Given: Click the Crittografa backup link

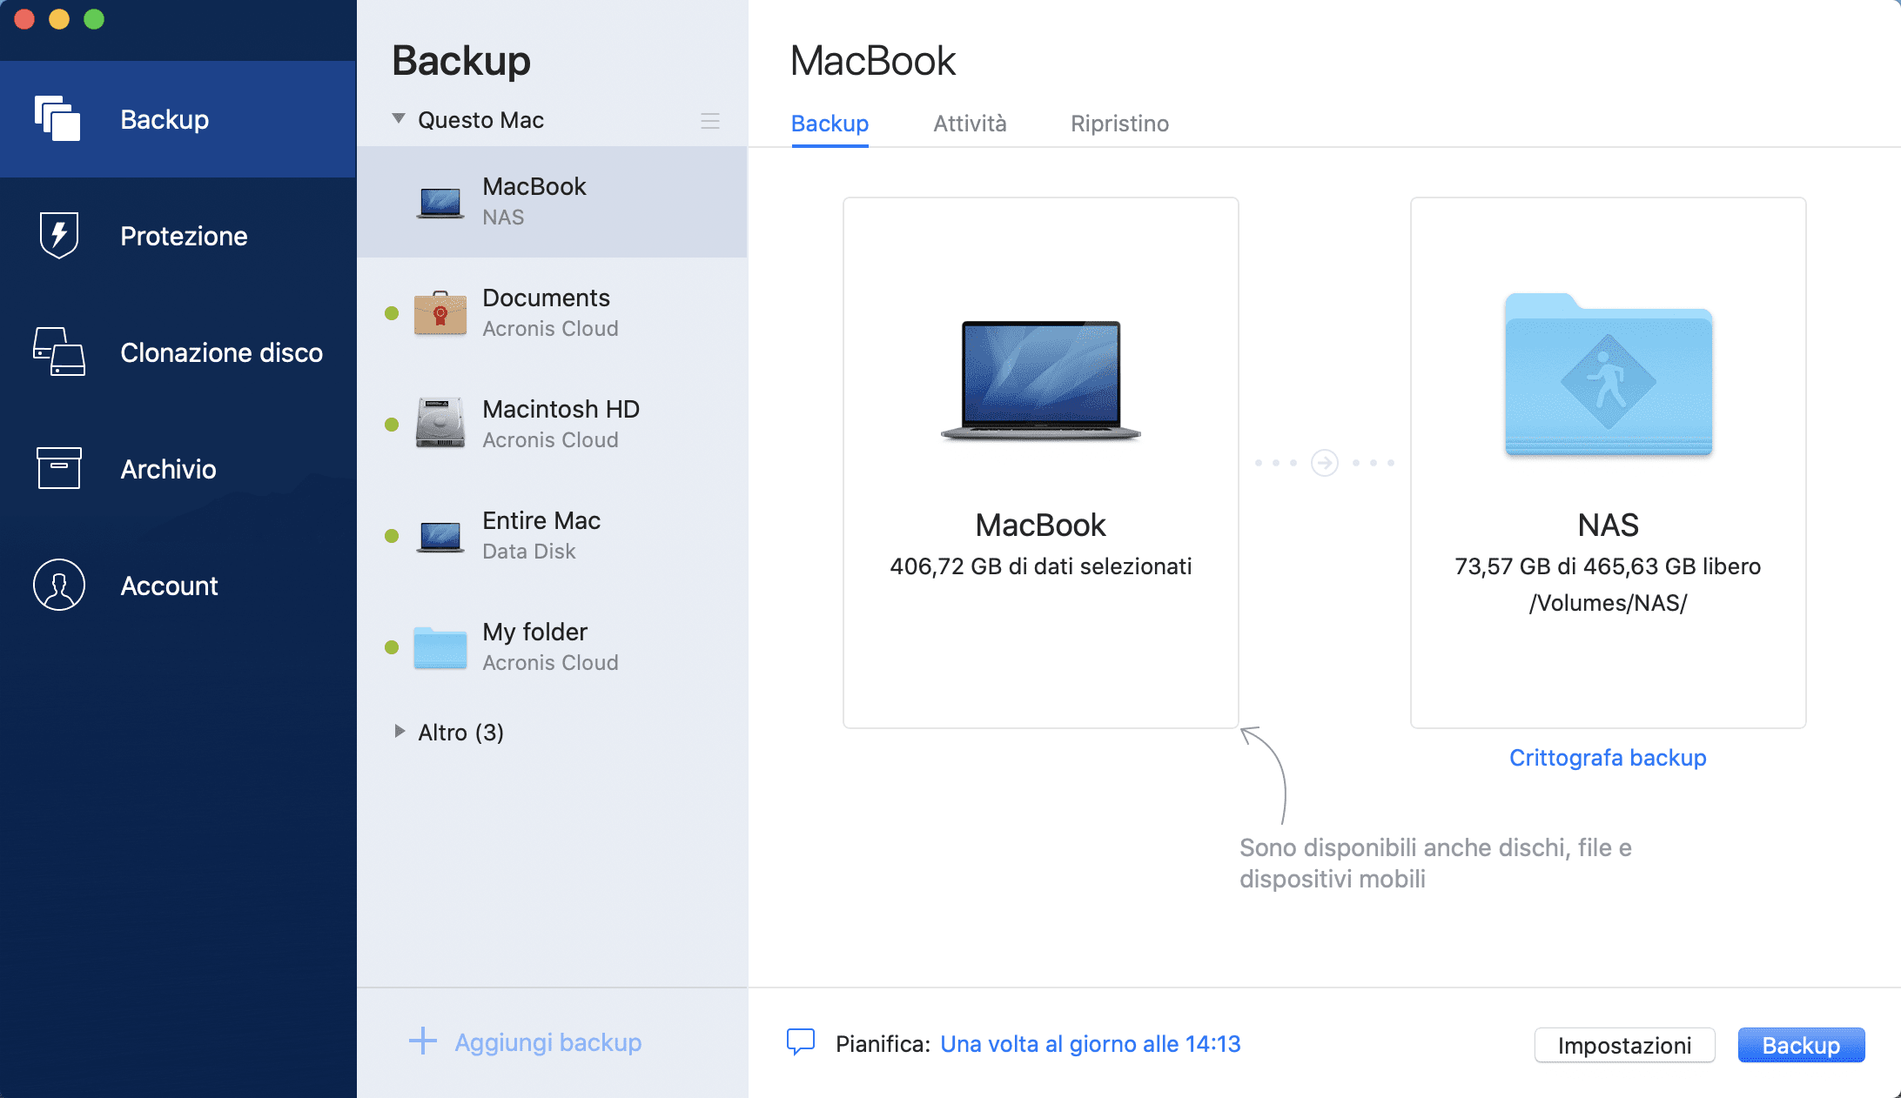Looking at the screenshot, I should pyautogui.click(x=1607, y=758).
